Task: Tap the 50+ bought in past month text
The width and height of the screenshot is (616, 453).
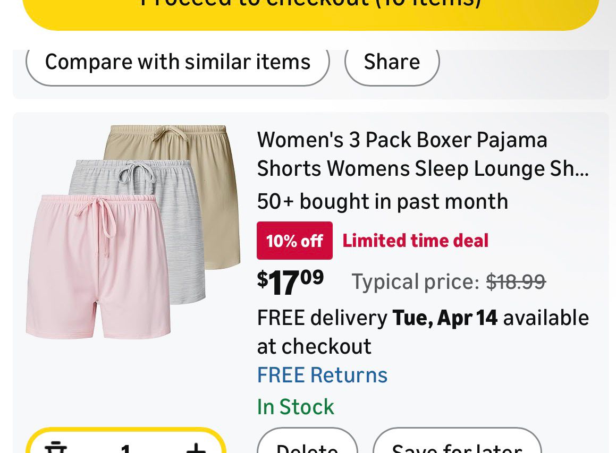Action: tap(382, 201)
